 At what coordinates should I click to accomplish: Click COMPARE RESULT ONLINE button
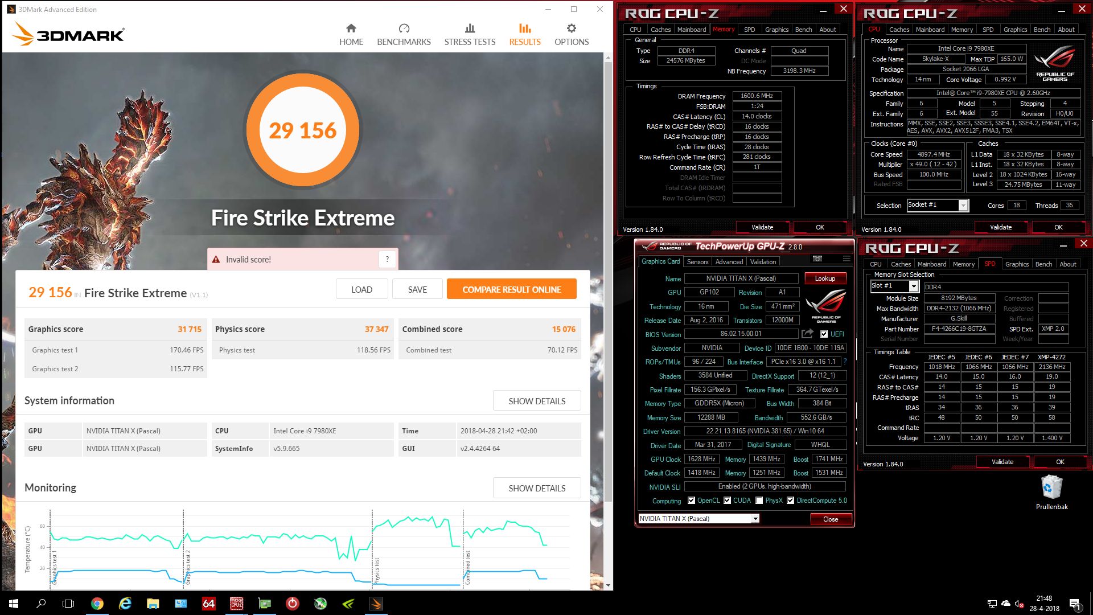[x=511, y=289]
